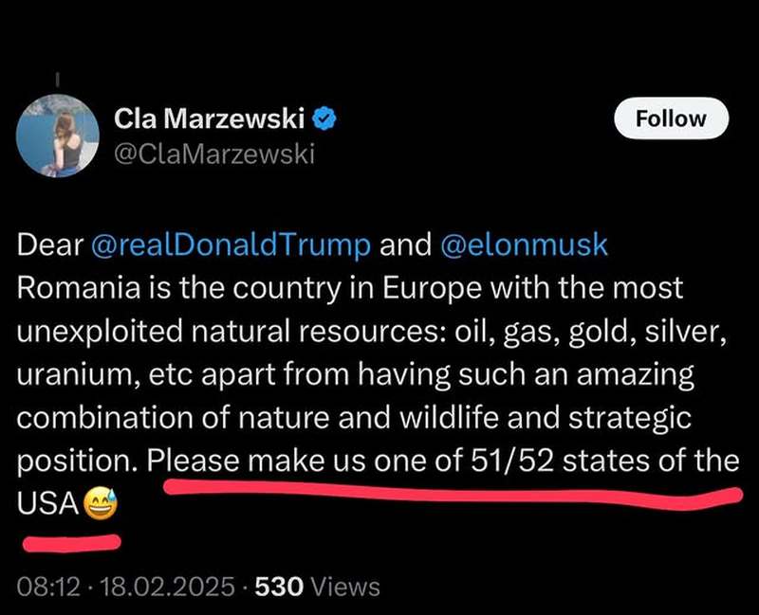The height and width of the screenshot is (615, 759).
Task: Open the Cla Marzewski display name
Action: (209, 118)
